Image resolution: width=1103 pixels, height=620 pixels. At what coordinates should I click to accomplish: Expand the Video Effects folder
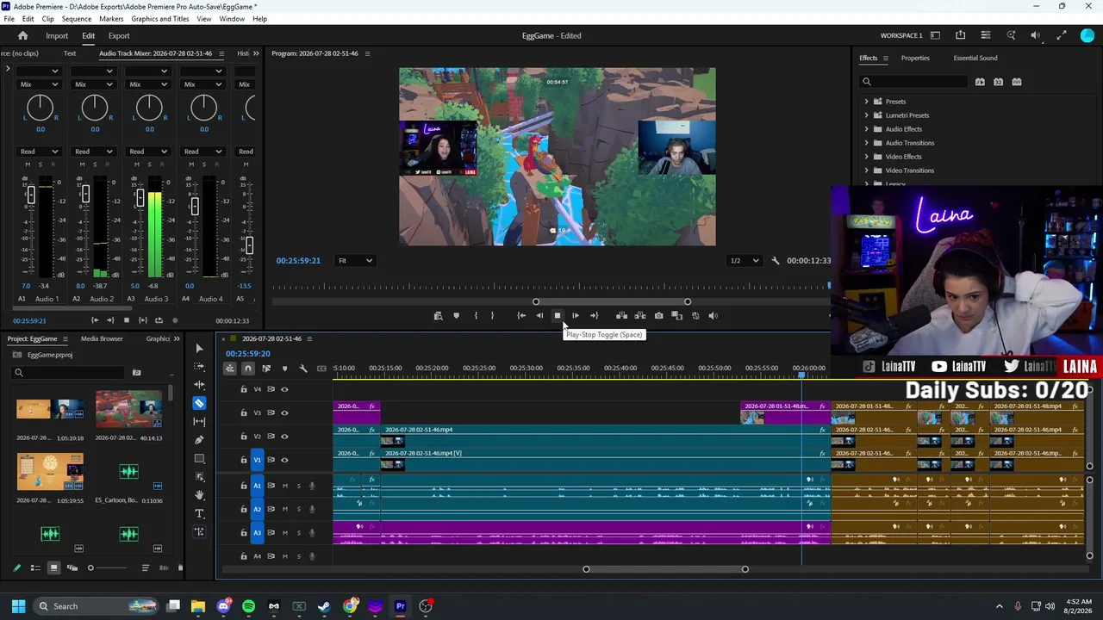tap(867, 157)
